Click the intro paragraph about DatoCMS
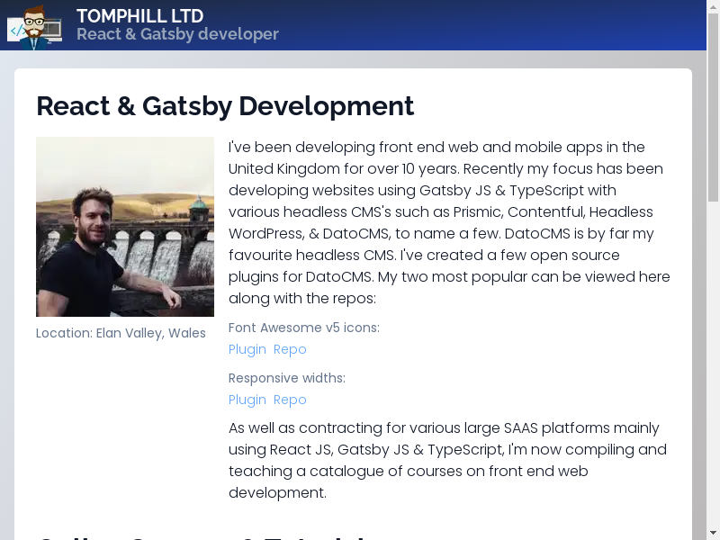 pos(448,222)
